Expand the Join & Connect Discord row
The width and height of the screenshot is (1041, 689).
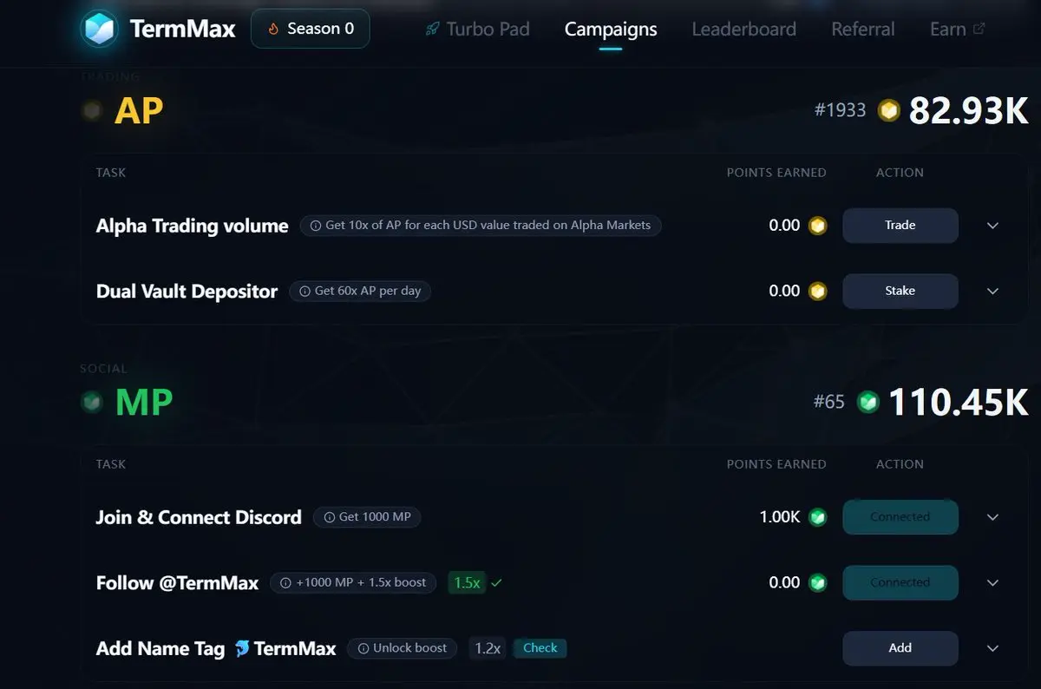click(x=993, y=517)
